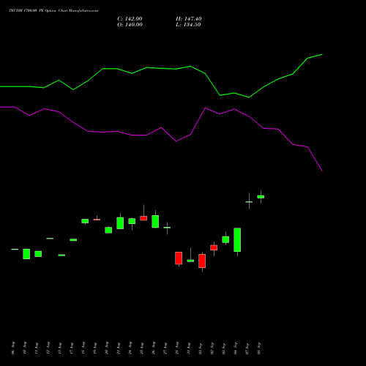
Task: Click the TECHM PE Option chart title
Action: 53,11
